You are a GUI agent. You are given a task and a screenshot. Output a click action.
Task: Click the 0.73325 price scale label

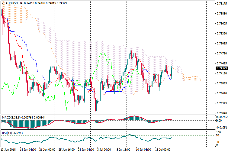point(221,103)
